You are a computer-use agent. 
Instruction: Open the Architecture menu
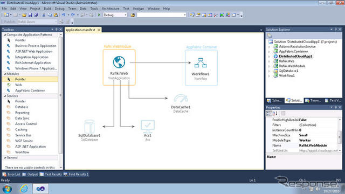click(111, 9)
